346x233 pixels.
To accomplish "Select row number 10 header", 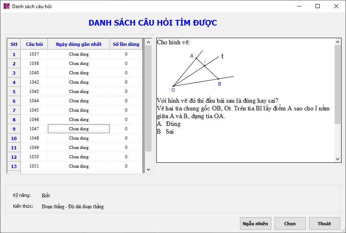I will coord(14,138).
